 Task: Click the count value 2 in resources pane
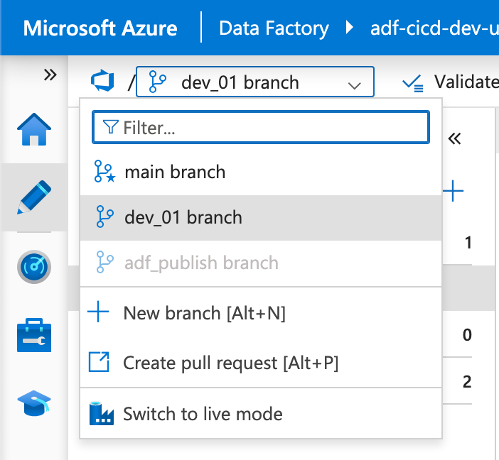[467, 381]
